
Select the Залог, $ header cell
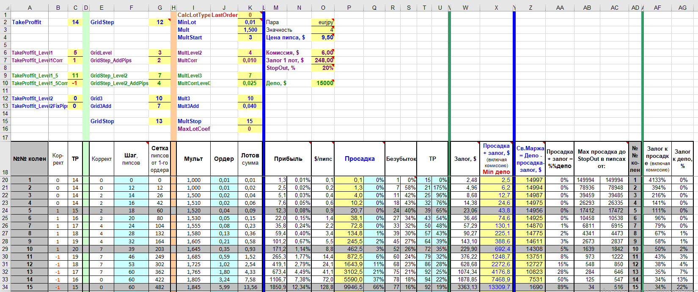pyautogui.click(x=465, y=159)
